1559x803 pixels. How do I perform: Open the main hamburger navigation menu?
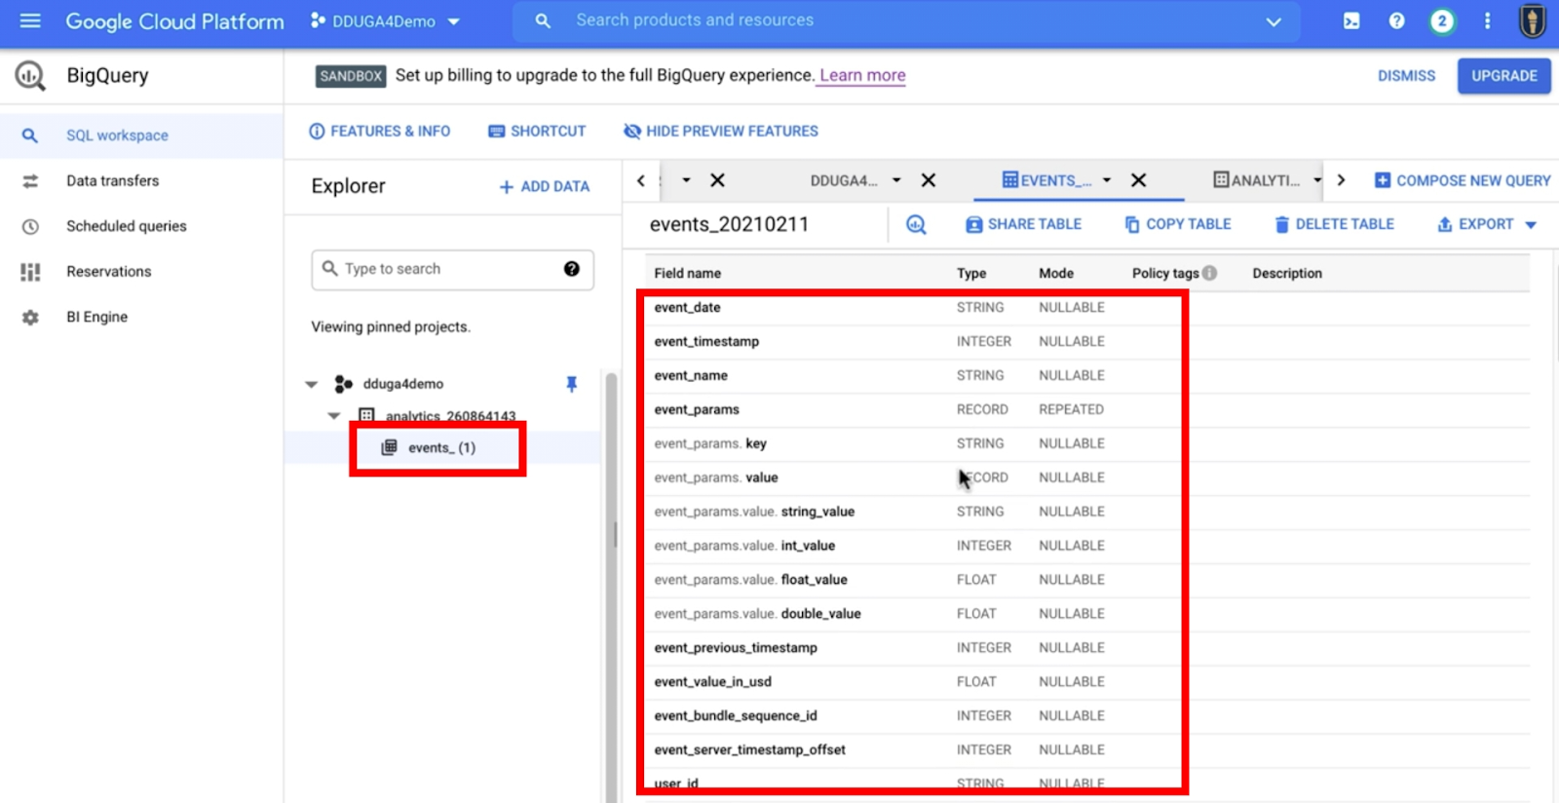coord(30,20)
